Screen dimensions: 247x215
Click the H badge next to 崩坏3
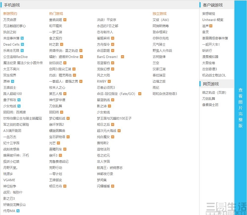pos(61,155)
